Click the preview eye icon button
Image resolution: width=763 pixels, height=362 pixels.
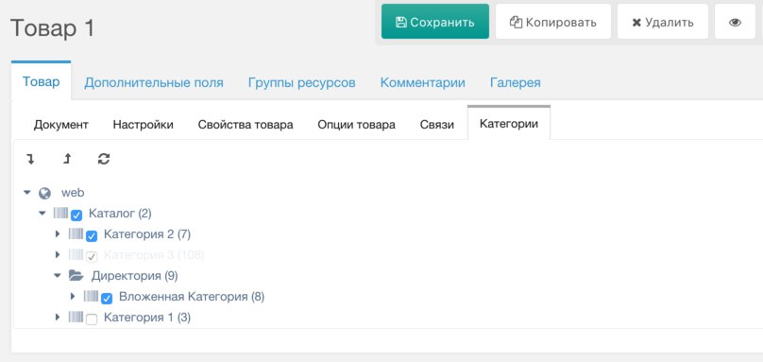point(735,22)
